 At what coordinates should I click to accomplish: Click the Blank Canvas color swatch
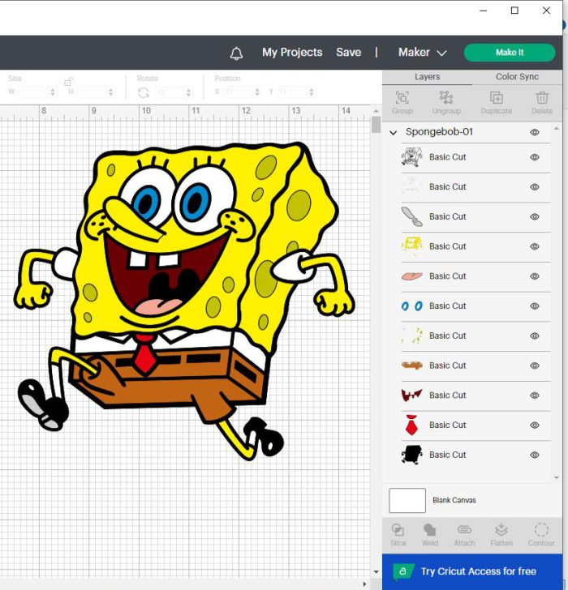pyautogui.click(x=407, y=501)
